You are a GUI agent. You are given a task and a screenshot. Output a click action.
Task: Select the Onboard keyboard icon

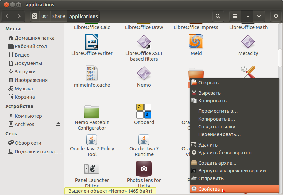click(144, 111)
